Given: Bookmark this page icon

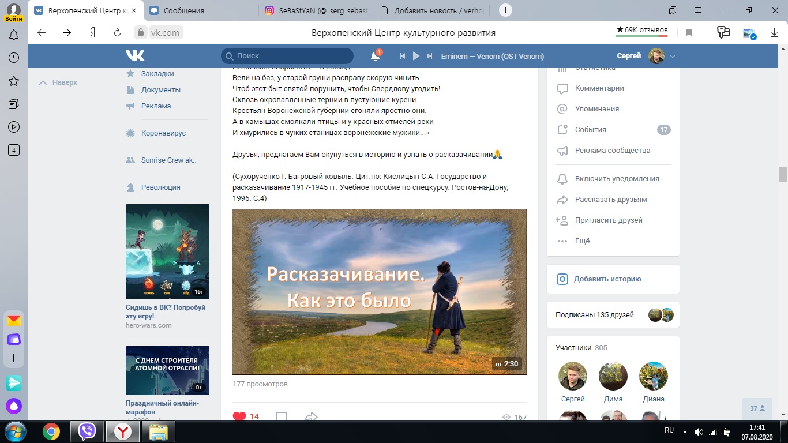Looking at the screenshot, I should pos(689,33).
